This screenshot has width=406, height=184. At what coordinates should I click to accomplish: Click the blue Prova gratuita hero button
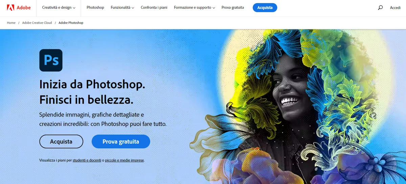click(x=121, y=141)
